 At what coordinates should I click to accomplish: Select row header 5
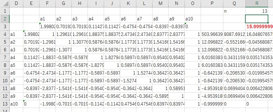(5, 42)
